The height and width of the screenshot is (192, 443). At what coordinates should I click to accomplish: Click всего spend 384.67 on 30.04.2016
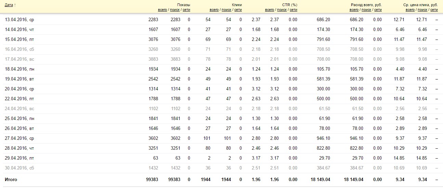(324, 168)
